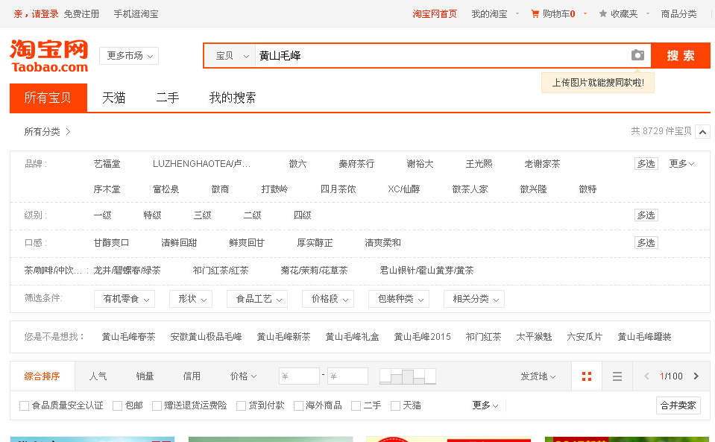Image resolution: width=715 pixels, height=442 pixels.
Task: Open the 我的搜索 tab
Action: pyautogui.click(x=232, y=98)
